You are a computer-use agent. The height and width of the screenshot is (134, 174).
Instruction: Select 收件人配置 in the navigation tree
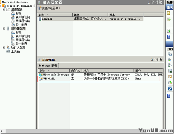click(x=18, y=48)
